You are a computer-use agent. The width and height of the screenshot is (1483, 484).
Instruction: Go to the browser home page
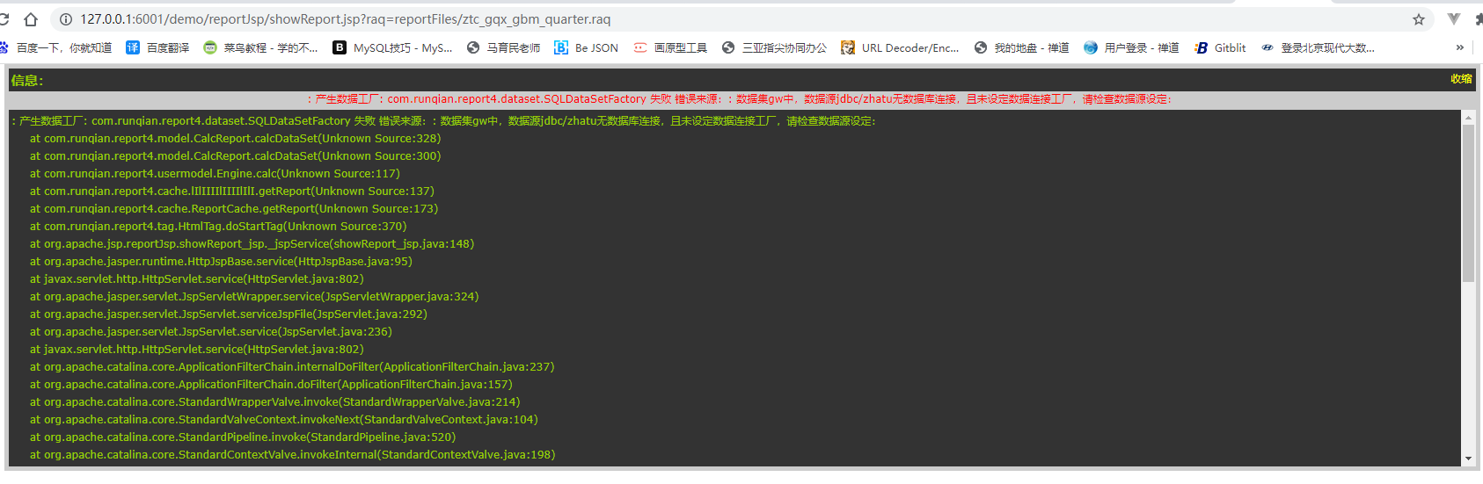pos(31,19)
